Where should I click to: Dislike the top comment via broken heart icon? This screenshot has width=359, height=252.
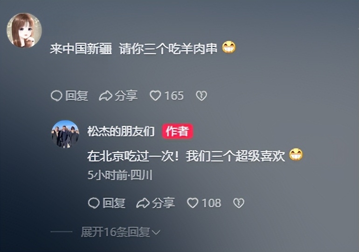coord(201,96)
